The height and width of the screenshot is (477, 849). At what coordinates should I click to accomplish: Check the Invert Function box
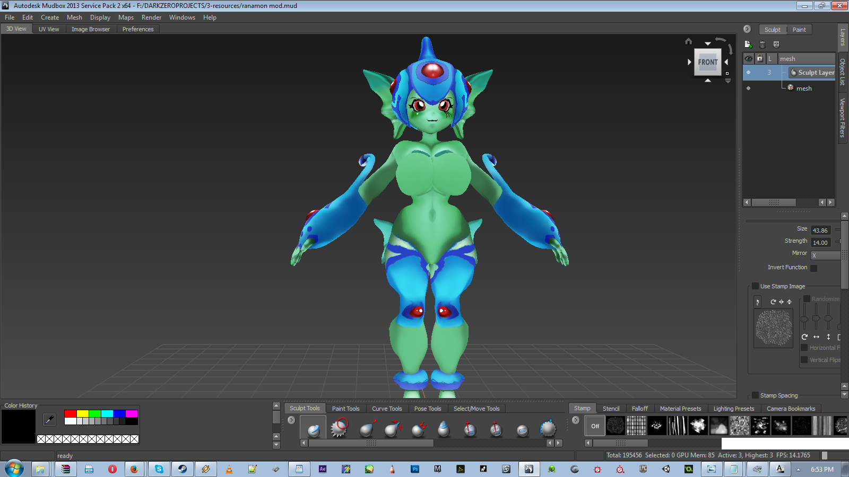point(813,268)
